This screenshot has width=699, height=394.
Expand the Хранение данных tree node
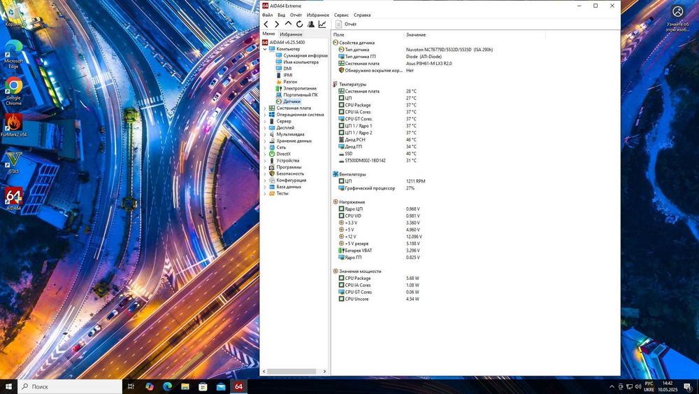click(265, 141)
